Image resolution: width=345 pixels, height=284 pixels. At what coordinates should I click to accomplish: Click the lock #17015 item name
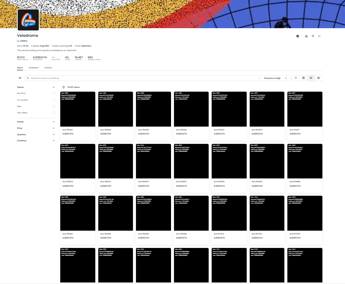pyautogui.click(x=219, y=234)
